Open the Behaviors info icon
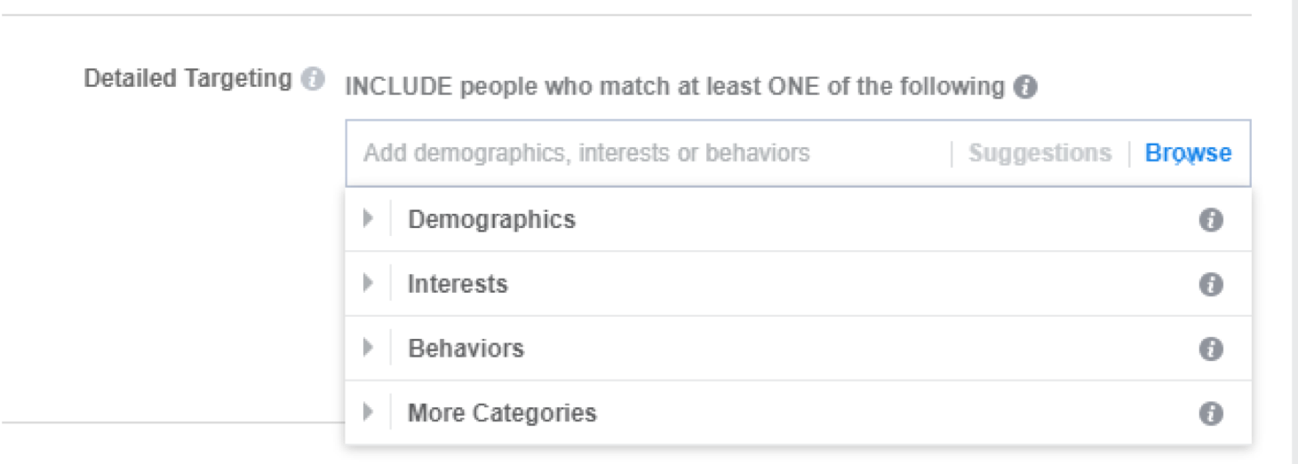This screenshot has width=1298, height=464. [x=1211, y=349]
